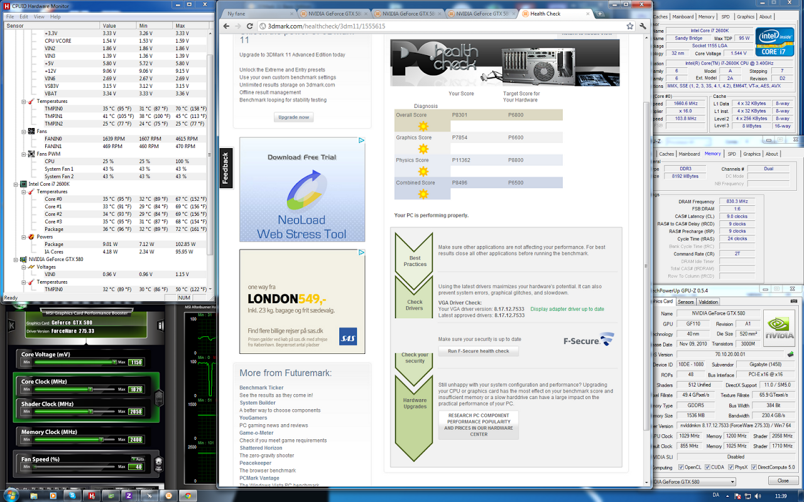The height and width of the screenshot is (502, 804).
Task: Click the Core Voltage slider in Afterburner
Action: [74, 362]
